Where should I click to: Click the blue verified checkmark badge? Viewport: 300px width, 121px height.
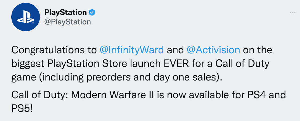coord(92,13)
